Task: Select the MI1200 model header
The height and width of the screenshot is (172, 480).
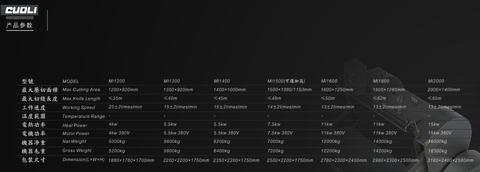Action: pos(117,81)
